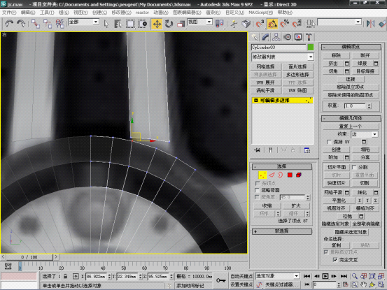
Task: Open the Modifier List dropdown
Action: (282, 57)
